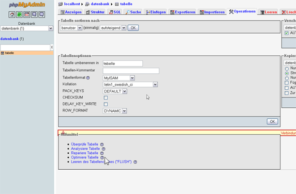Screen dimensions: 296x194
Task: Click OK in Tabellenoptionen
Action: coord(272,122)
